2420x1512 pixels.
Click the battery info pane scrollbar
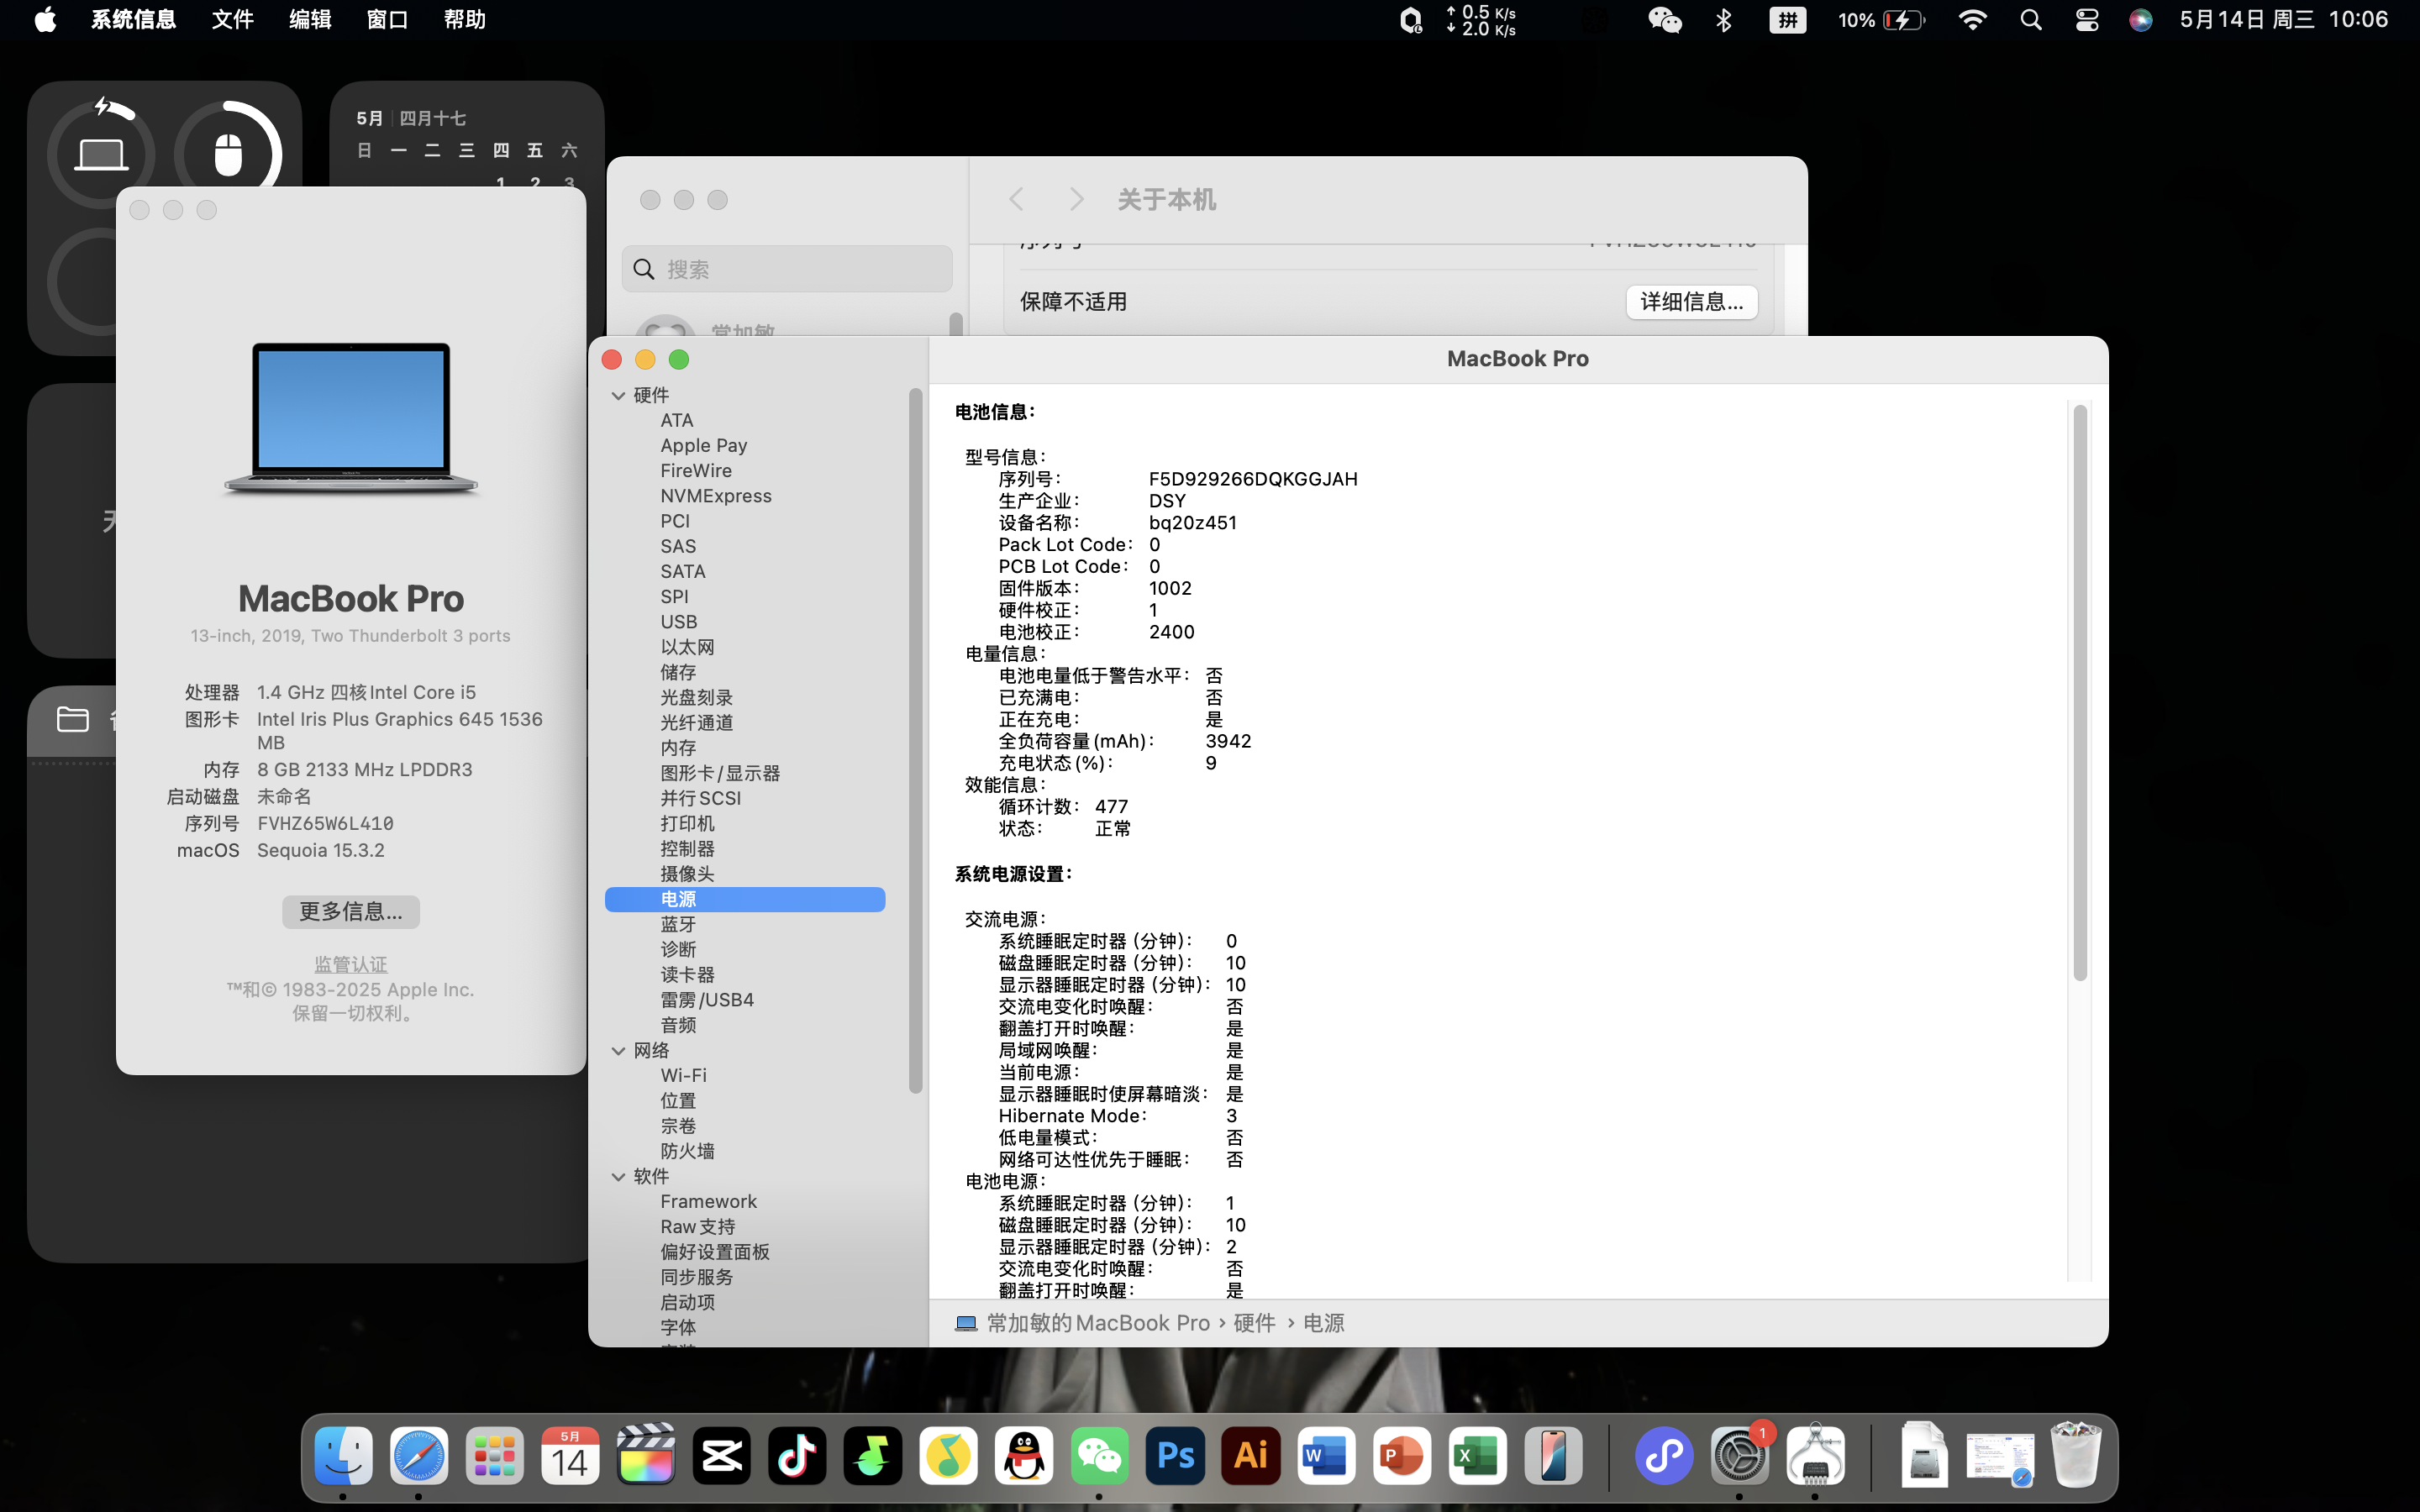coord(2080,692)
